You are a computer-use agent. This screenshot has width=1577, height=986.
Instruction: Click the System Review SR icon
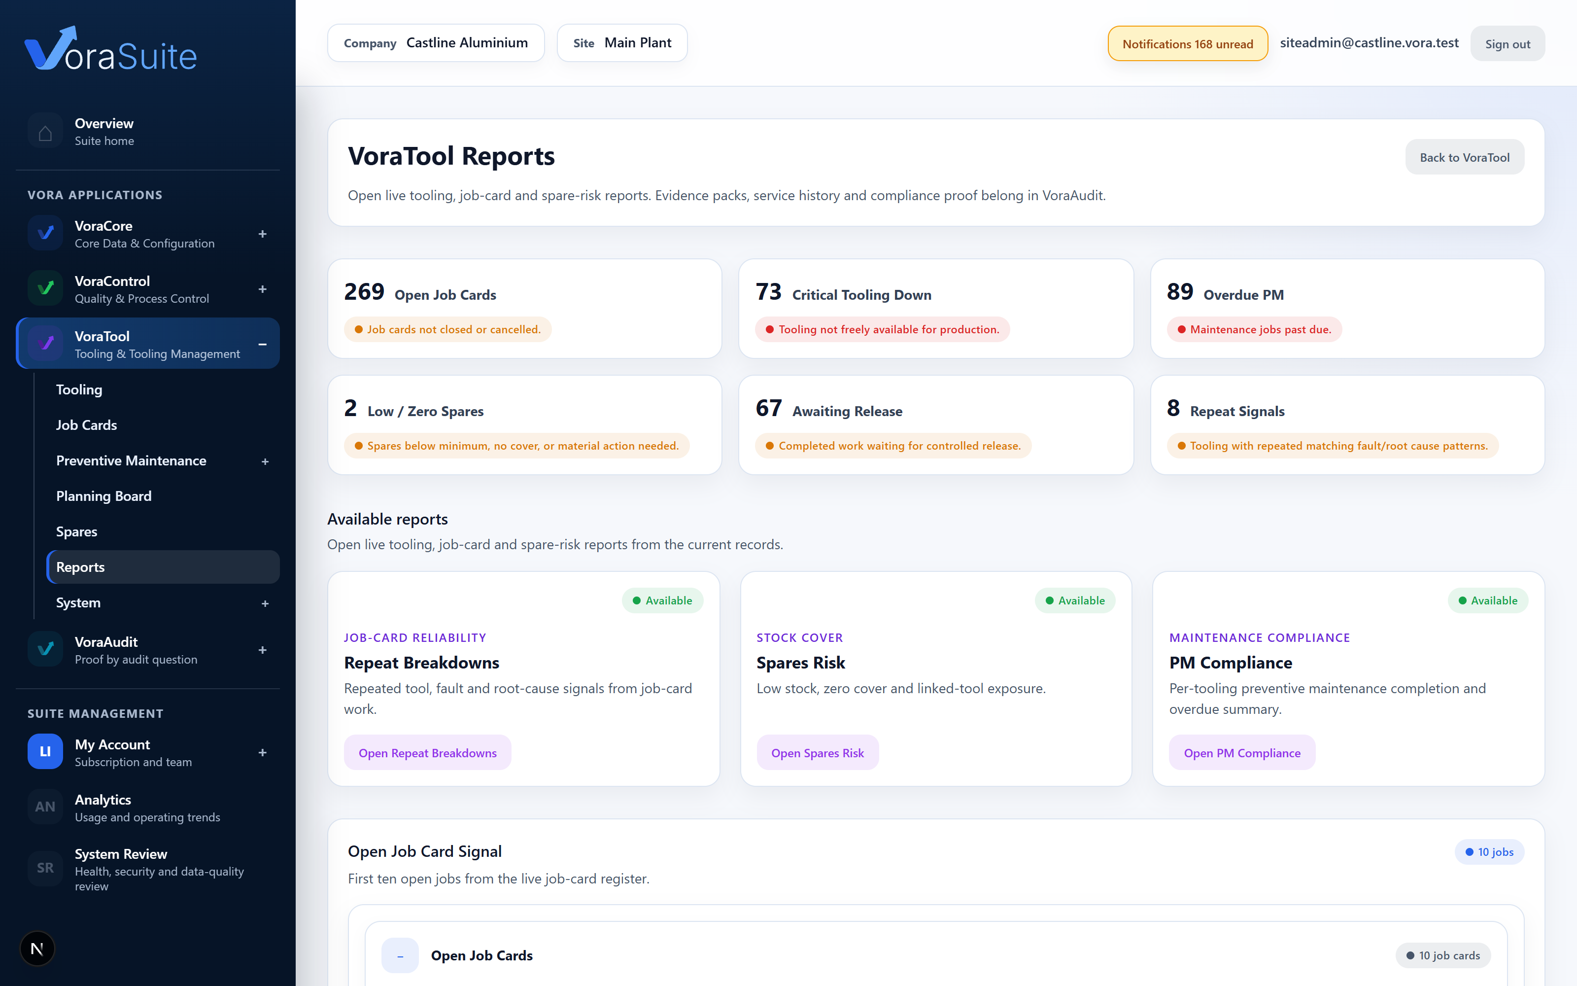[x=45, y=868]
